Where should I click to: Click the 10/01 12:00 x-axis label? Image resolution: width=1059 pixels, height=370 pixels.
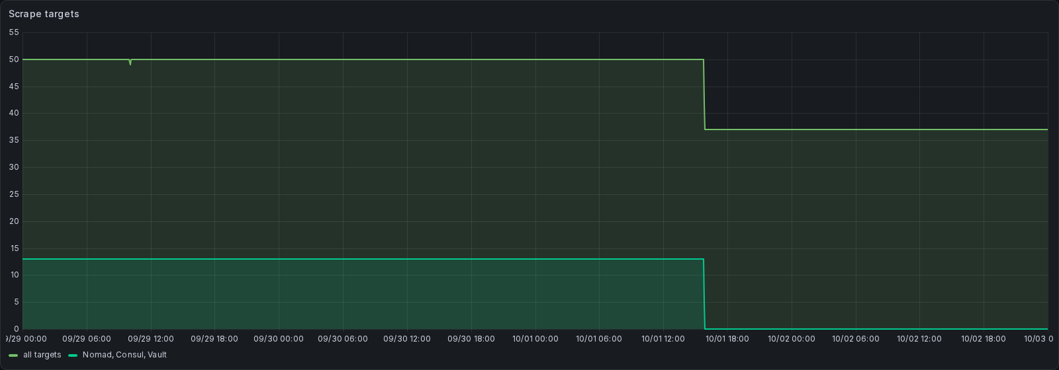point(663,339)
